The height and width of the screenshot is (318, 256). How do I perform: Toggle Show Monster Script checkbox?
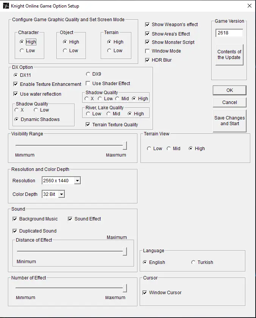click(x=147, y=42)
